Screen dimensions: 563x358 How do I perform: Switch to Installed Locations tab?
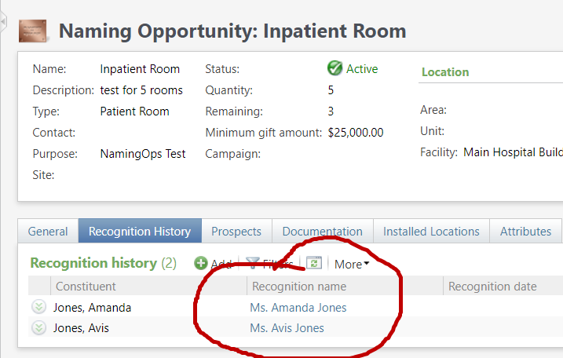[x=431, y=232]
